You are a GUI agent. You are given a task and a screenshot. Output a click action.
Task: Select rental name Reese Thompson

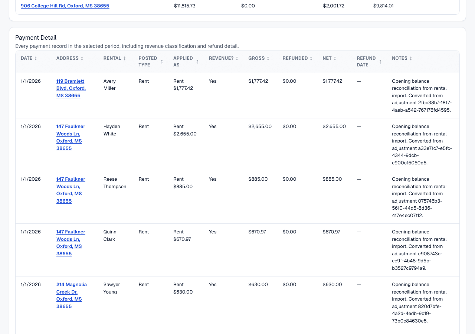click(115, 183)
